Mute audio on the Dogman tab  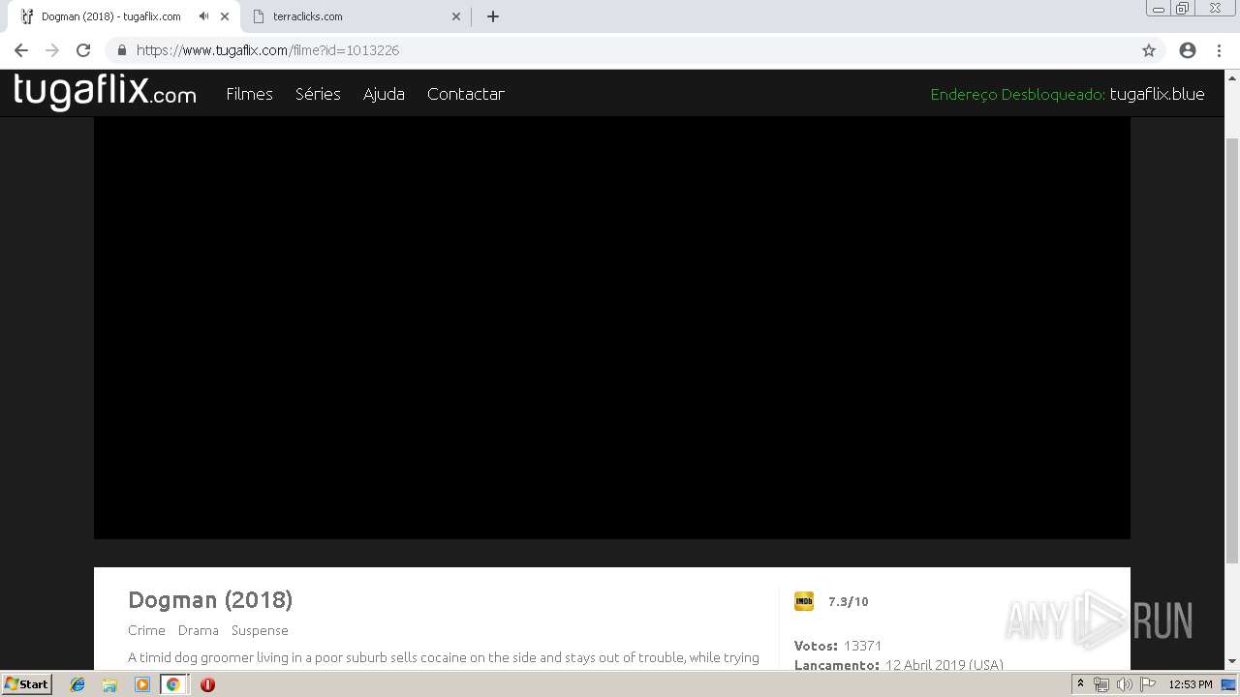[x=203, y=16]
